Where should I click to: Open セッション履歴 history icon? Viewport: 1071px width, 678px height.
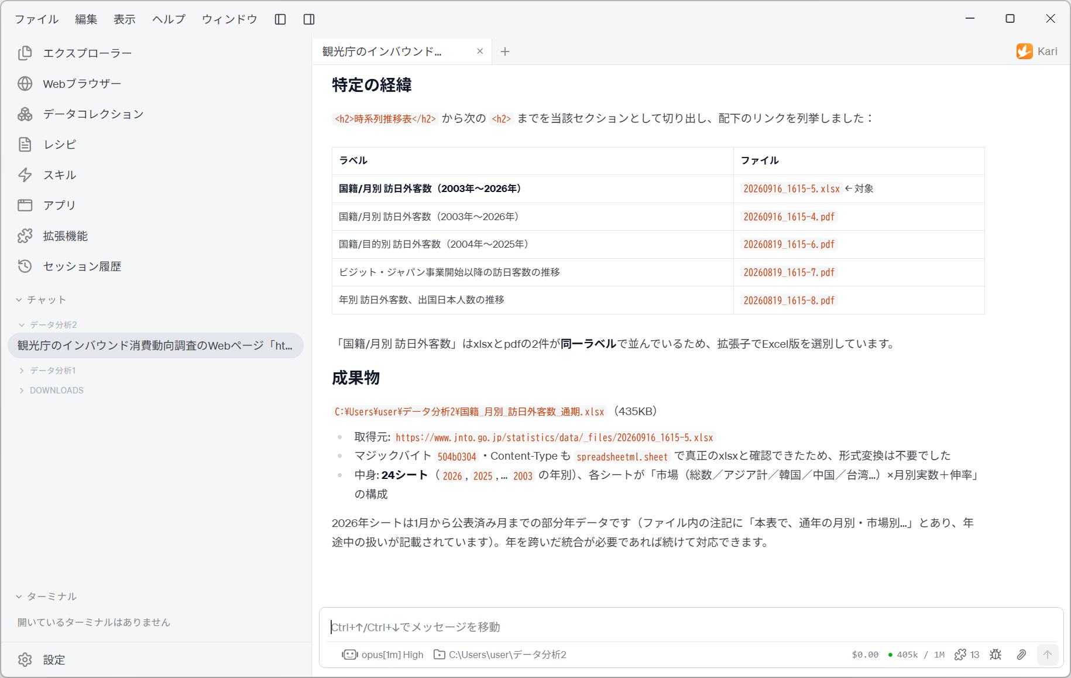[x=25, y=266]
